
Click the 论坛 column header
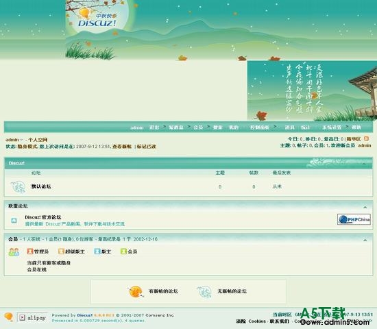(x=36, y=173)
